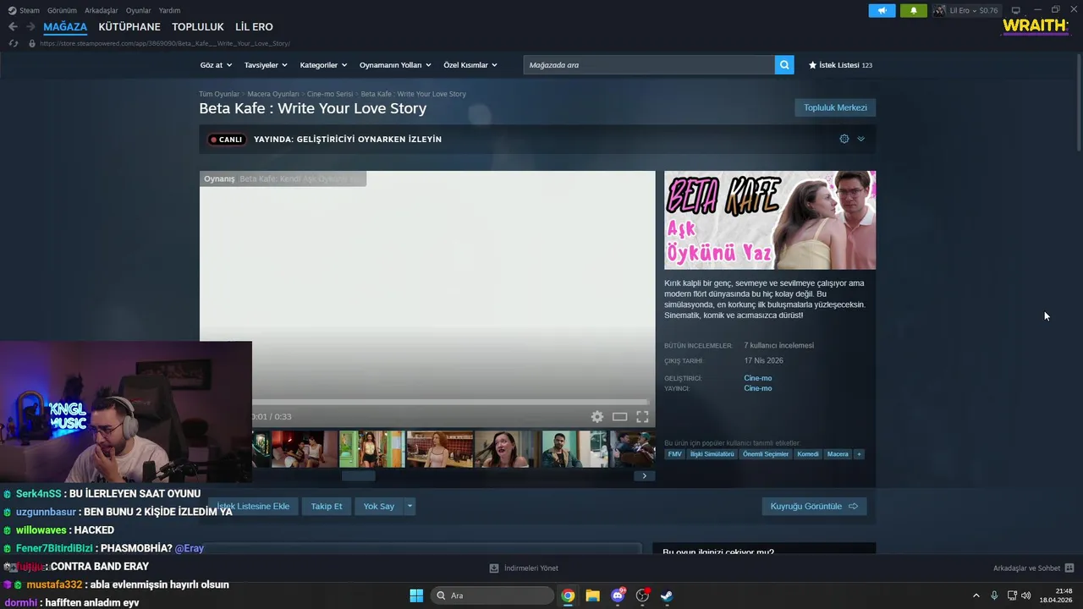Expand the Tavsiyeler dropdown

coord(266,65)
